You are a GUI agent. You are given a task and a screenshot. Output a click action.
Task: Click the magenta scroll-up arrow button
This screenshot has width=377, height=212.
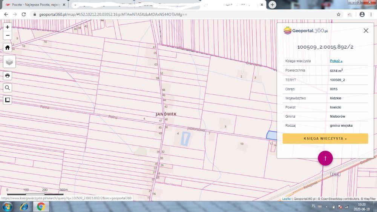click(x=325, y=158)
